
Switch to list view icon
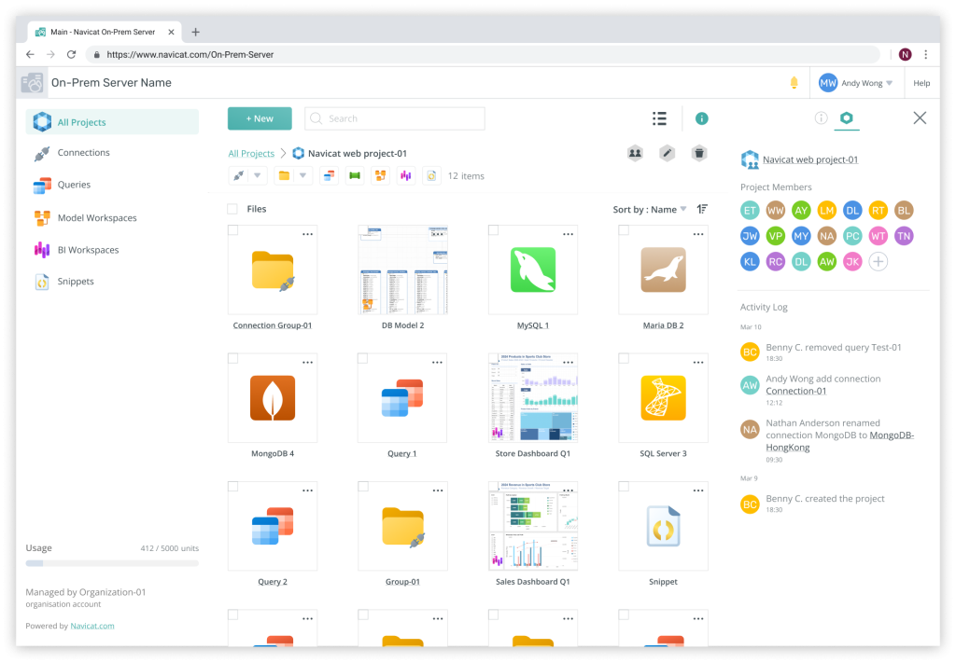click(x=659, y=118)
